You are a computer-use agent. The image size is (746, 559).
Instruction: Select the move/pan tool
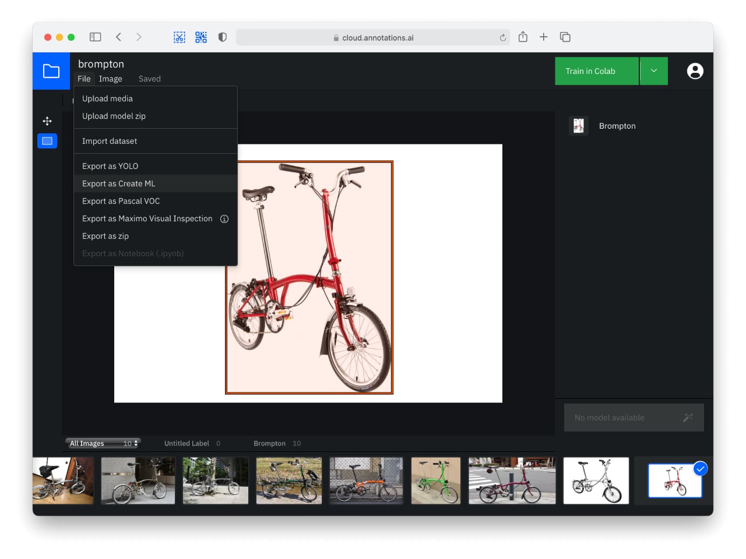[47, 121]
